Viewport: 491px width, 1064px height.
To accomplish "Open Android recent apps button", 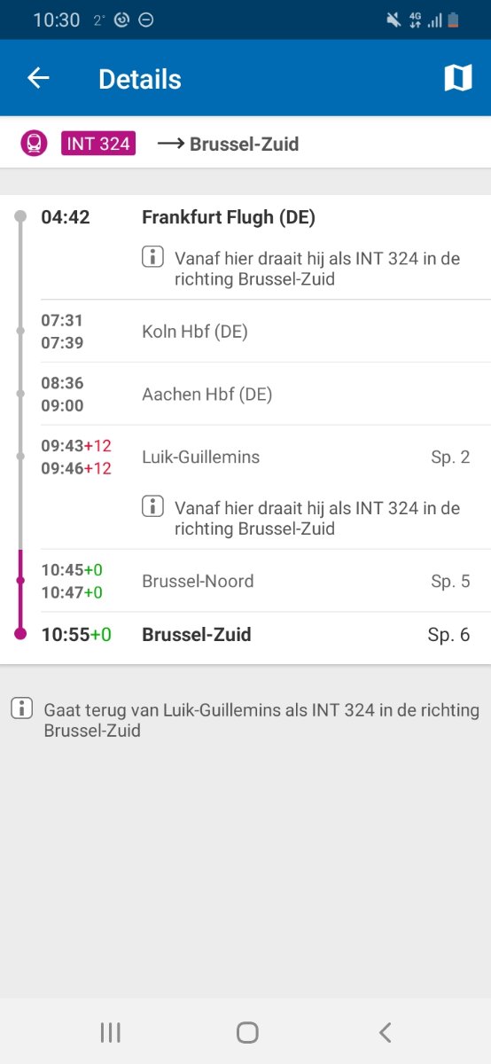I will (x=111, y=1032).
